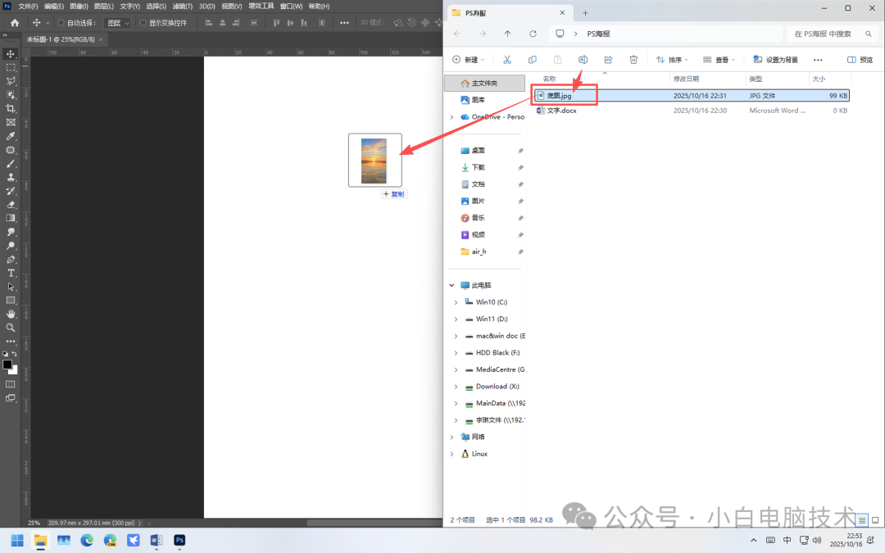Screen dimensions: 885x553
Task: Open the Move tool preset picker arrow
Action: tap(48, 23)
